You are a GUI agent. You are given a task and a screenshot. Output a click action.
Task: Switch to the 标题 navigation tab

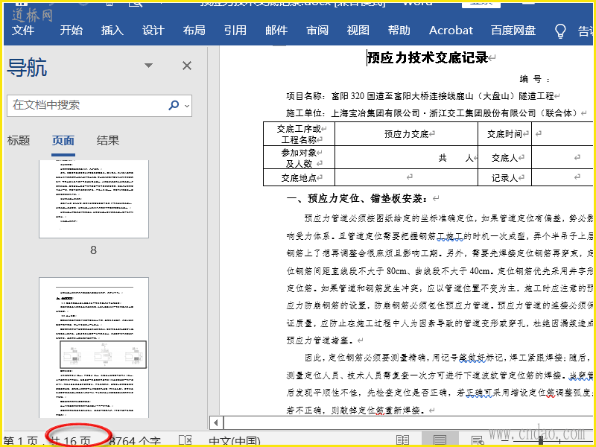(19, 141)
